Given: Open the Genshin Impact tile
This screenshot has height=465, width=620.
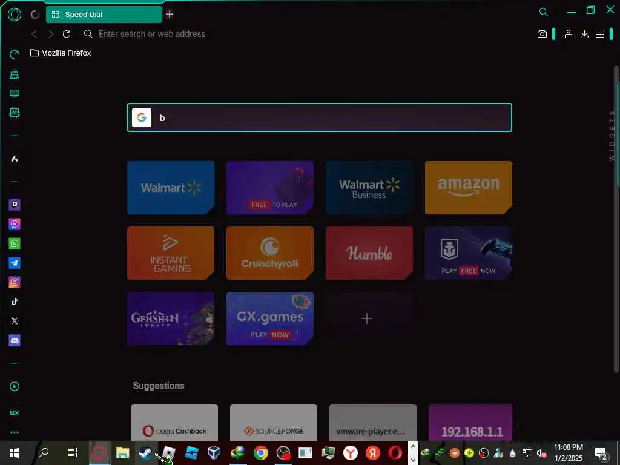Looking at the screenshot, I should (x=171, y=318).
